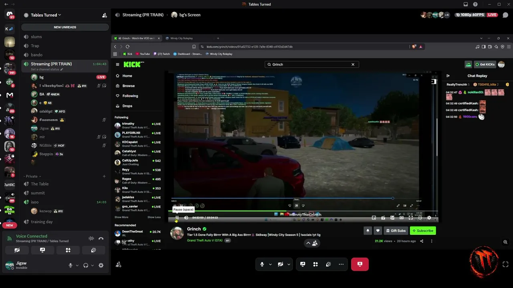
Task: Follow Grinch with the heart icon
Action: point(378,230)
